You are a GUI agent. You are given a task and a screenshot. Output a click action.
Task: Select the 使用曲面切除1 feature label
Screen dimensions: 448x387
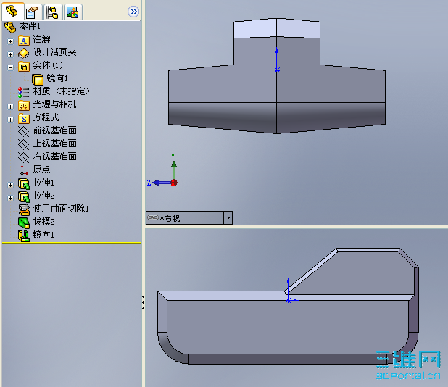[61, 209]
